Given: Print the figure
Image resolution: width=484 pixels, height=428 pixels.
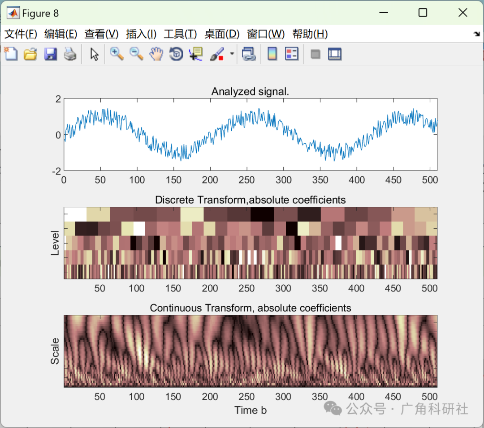Looking at the screenshot, I should 70,54.
